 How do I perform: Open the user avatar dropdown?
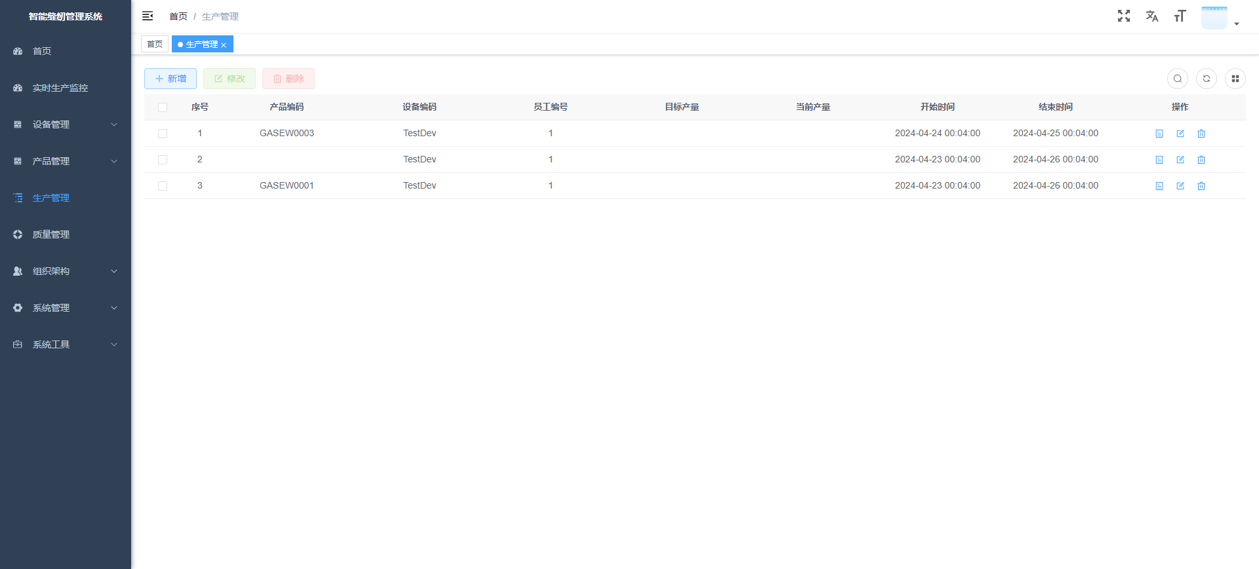1219,18
